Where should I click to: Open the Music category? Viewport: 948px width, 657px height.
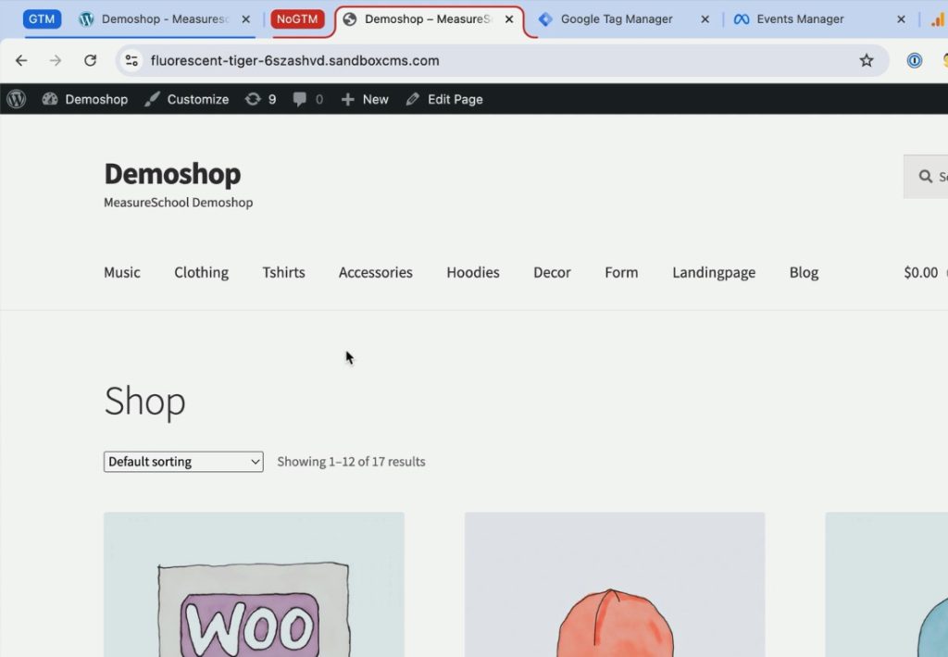point(122,273)
